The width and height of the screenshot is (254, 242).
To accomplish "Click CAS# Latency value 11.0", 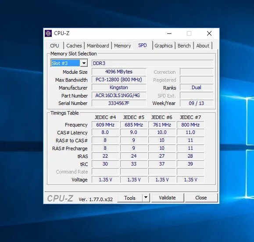I will [x=190, y=132].
